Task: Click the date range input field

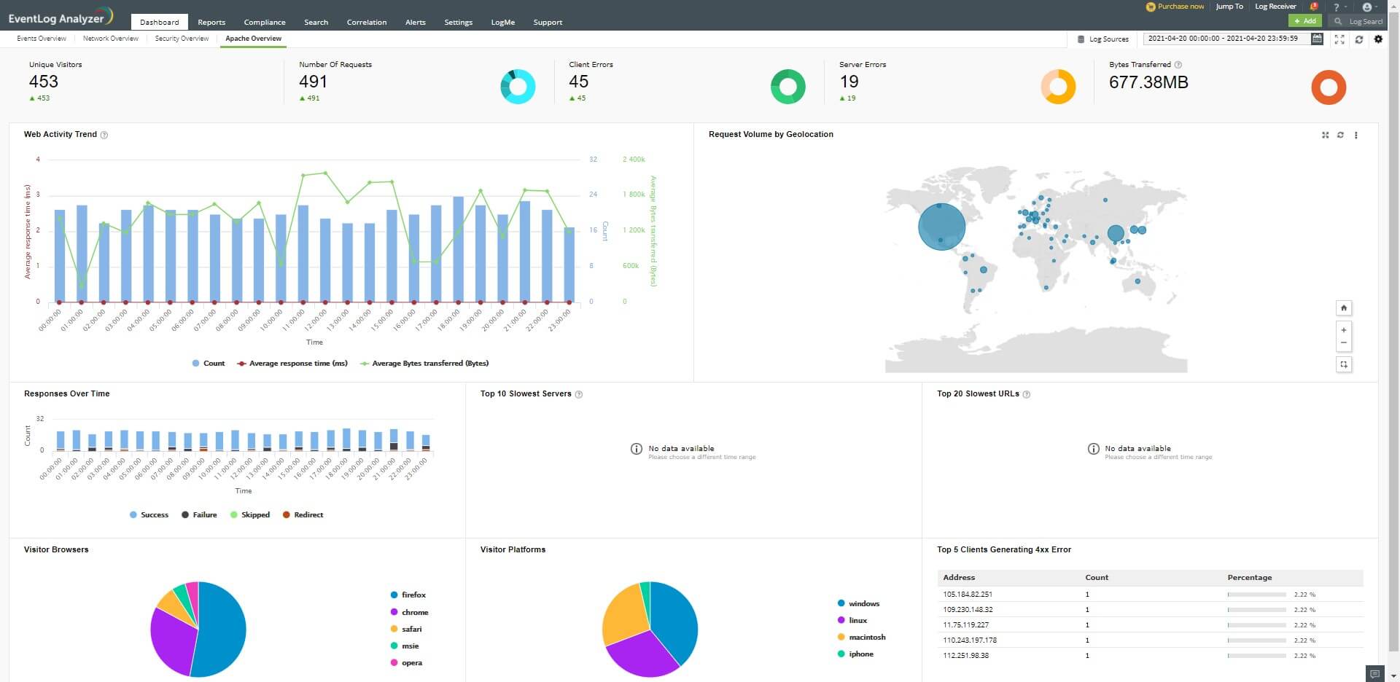Action: click(1223, 39)
